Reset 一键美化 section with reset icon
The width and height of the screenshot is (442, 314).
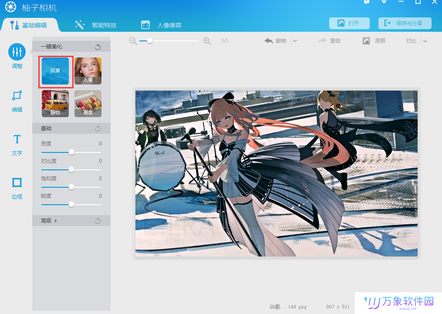point(98,47)
